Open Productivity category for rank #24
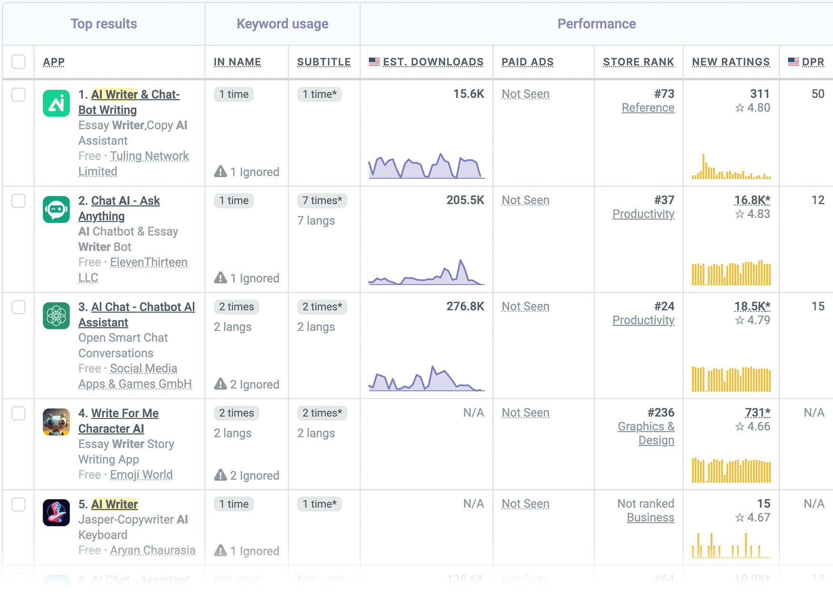Screen dimensions: 833x595 (x=643, y=320)
